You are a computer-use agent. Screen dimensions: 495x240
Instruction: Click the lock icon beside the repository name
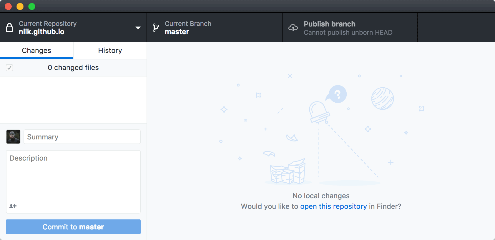[9, 28]
